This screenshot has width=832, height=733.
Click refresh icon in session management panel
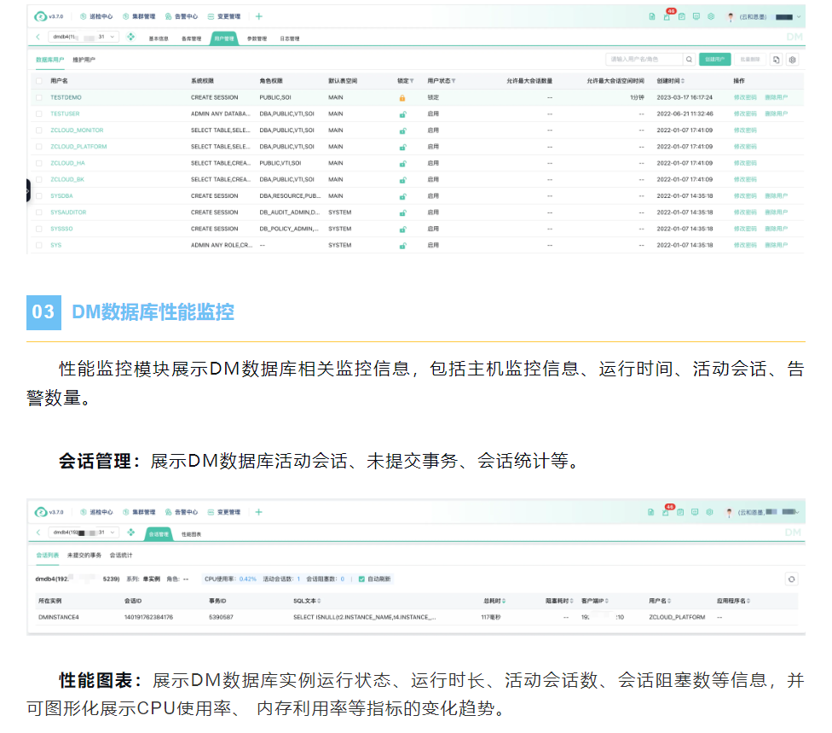(x=791, y=579)
